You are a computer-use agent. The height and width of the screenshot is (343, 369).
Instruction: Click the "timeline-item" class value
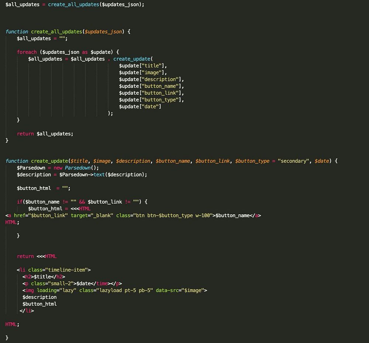pyautogui.click(x=66, y=270)
